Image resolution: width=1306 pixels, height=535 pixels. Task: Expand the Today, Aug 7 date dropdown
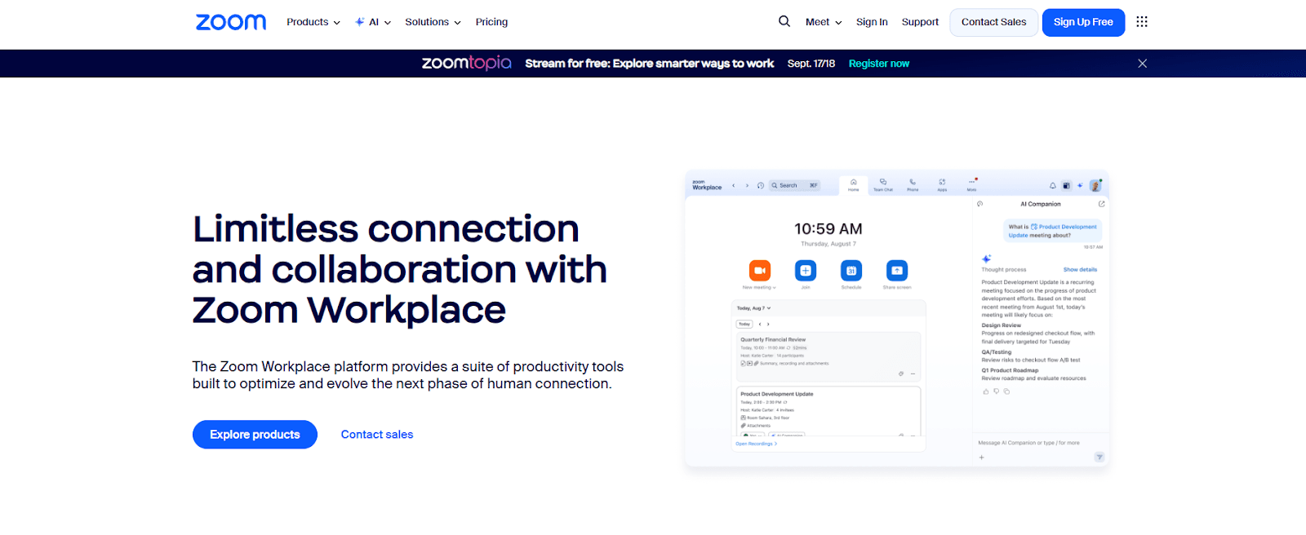[754, 308]
